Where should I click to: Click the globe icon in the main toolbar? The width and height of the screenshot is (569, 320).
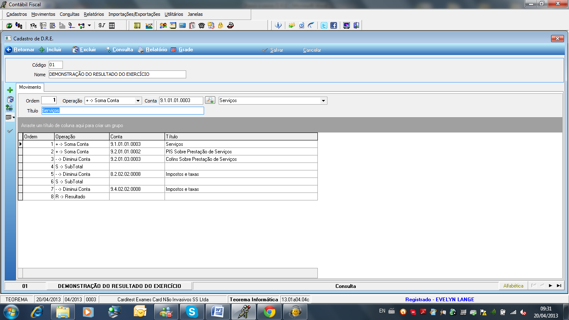click(x=9, y=25)
